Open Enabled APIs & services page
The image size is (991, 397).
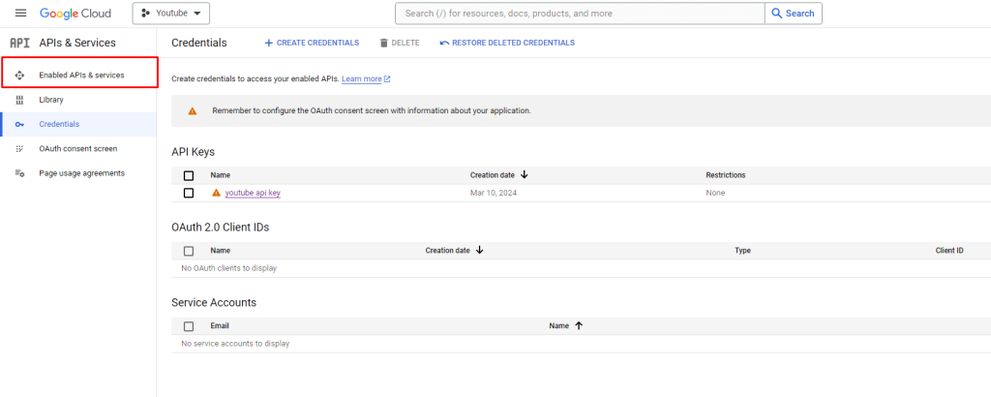(79, 75)
